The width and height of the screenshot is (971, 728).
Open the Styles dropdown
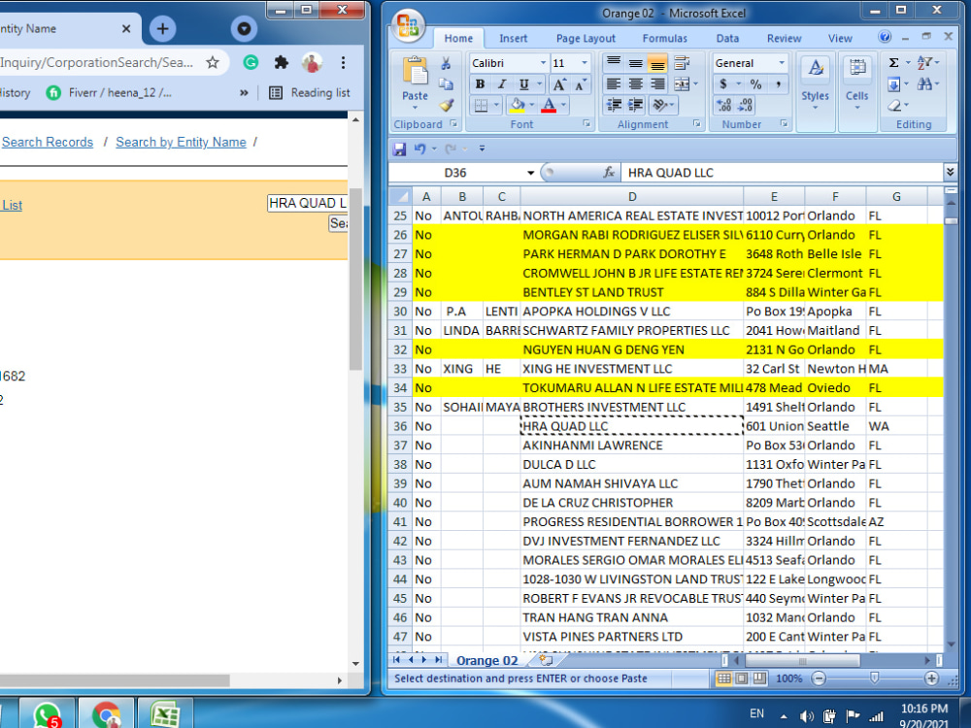(x=815, y=83)
